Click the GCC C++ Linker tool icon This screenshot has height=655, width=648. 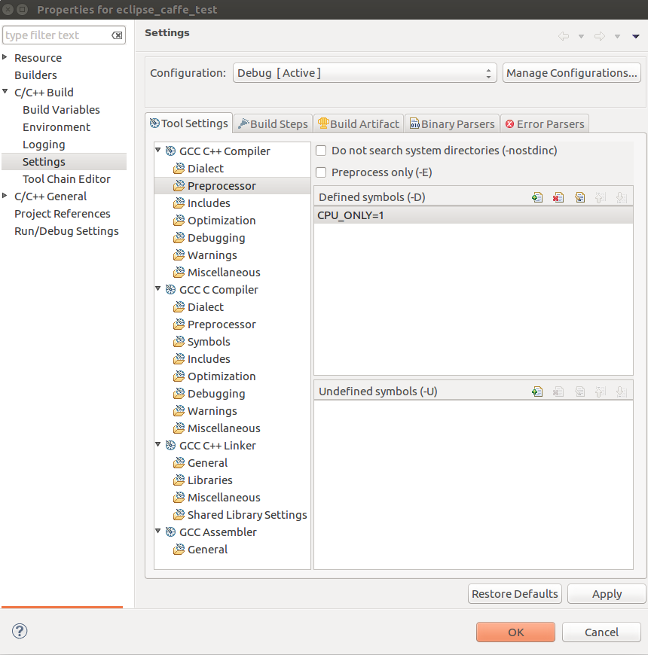point(170,445)
